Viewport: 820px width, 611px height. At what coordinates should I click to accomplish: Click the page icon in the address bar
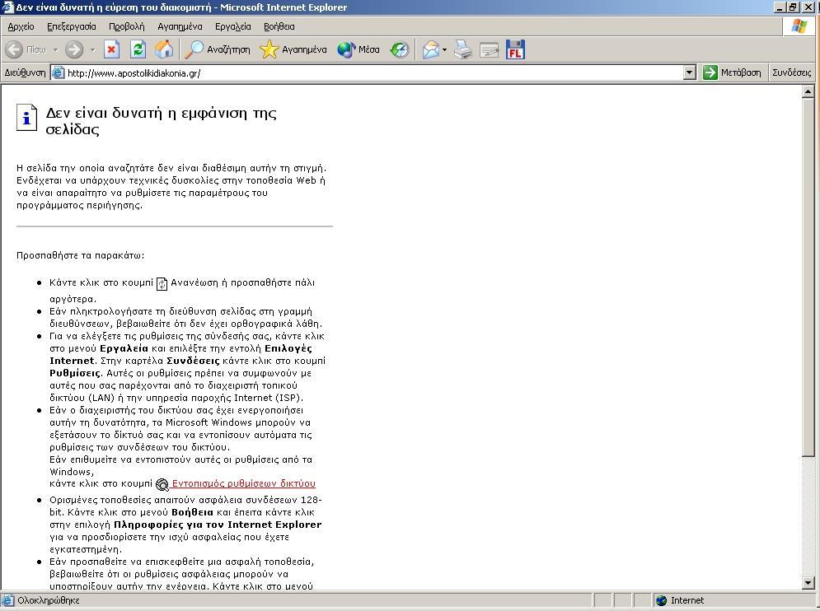coord(58,72)
